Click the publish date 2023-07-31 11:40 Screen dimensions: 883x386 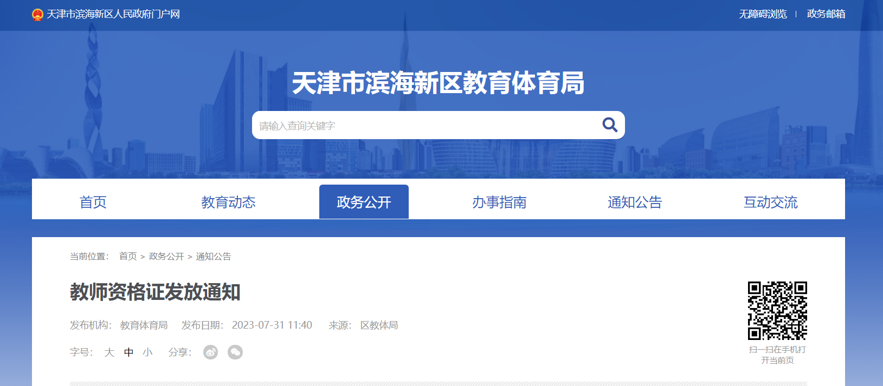click(x=272, y=325)
